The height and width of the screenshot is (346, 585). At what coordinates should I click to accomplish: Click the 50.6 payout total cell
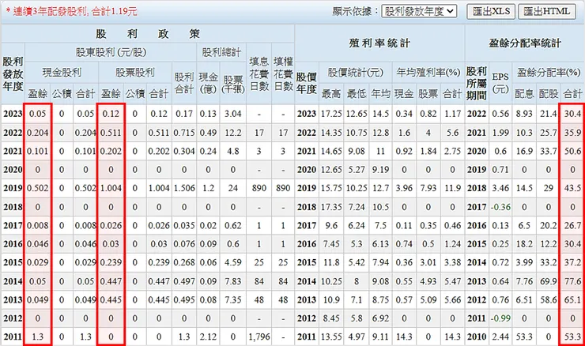(x=572, y=151)
